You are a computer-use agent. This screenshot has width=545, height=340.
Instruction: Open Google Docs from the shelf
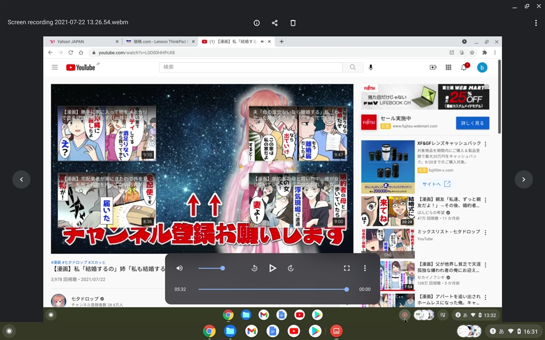pos(272,331)
